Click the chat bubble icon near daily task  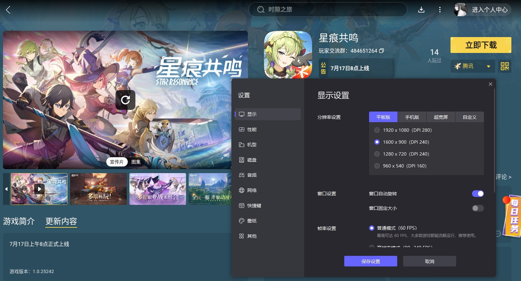point(498,234)
